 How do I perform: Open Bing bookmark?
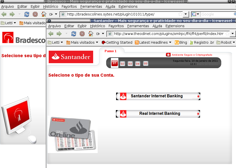click(x=181, y=42)
